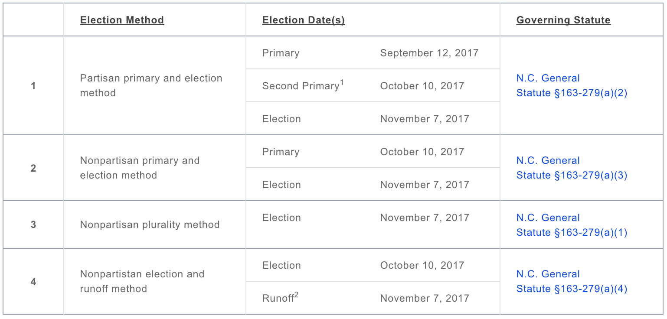
Task: Visit the Statute §163-279(a)(4) link
Action: [x=571, y=289]
